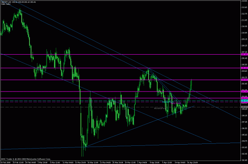The height and width of the screenshot is (164, 248).
Task: Click the 208.25 price scale value
Action: [244, 46]
